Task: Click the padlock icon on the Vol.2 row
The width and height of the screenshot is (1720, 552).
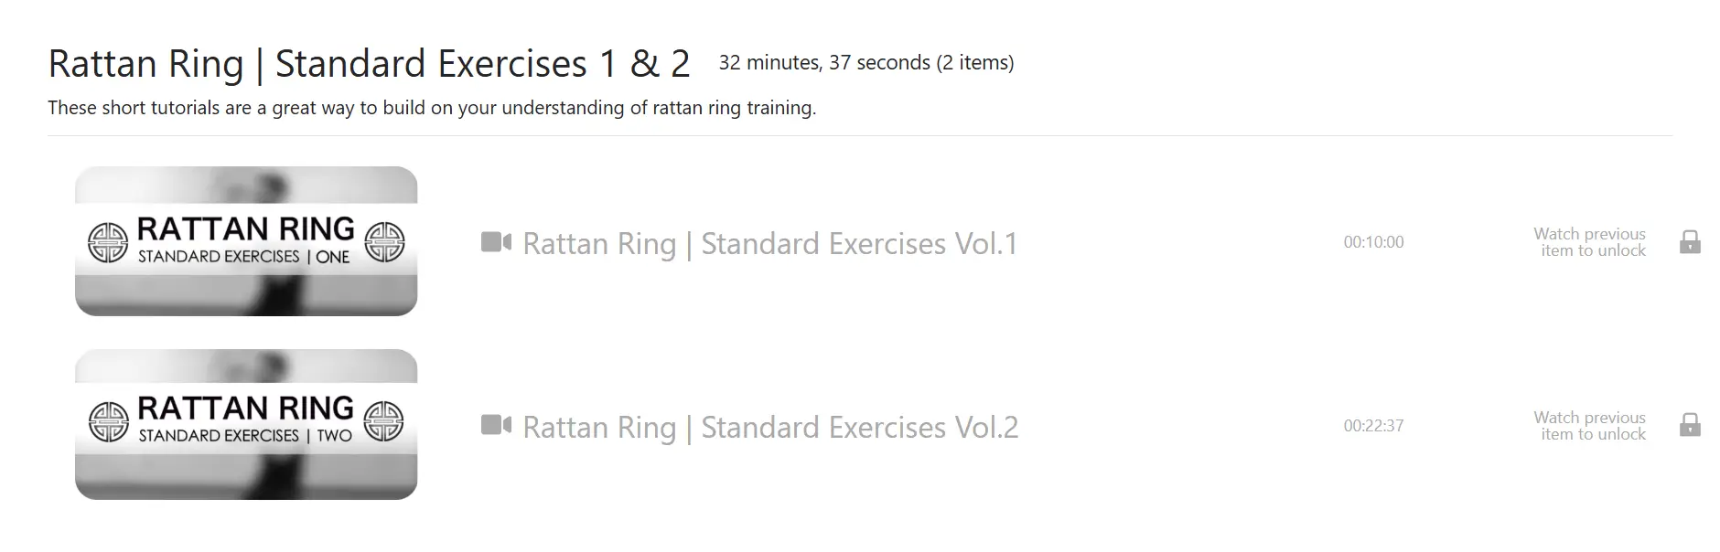Action: pyautogui.click(x=1690, y=425)
